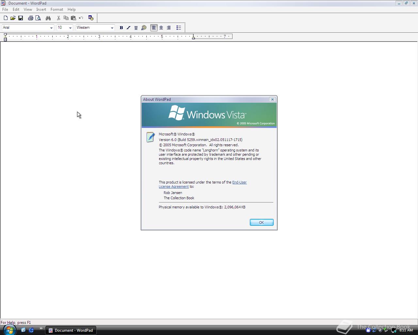Click the Open file folder icon
Viewport: 418px width, 335px height.
click(x=13, y=18)
